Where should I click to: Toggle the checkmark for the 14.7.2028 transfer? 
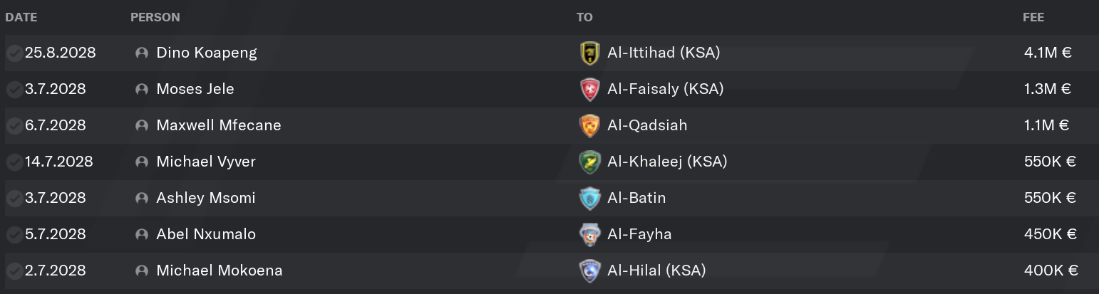pos(14,162)
